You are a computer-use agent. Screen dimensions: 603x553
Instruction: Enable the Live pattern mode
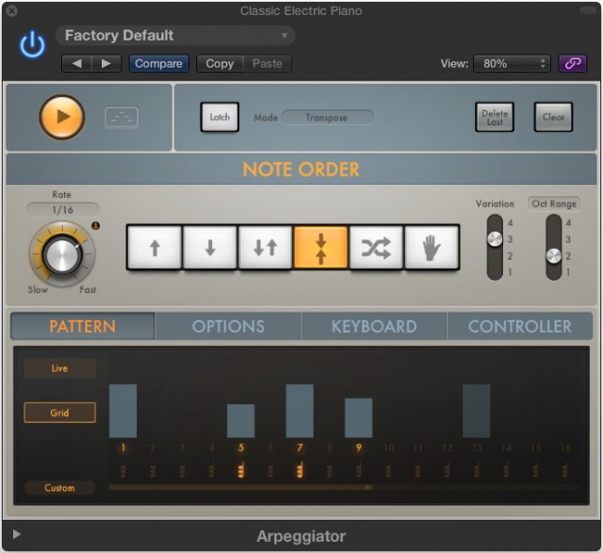(x=59, y=368)
